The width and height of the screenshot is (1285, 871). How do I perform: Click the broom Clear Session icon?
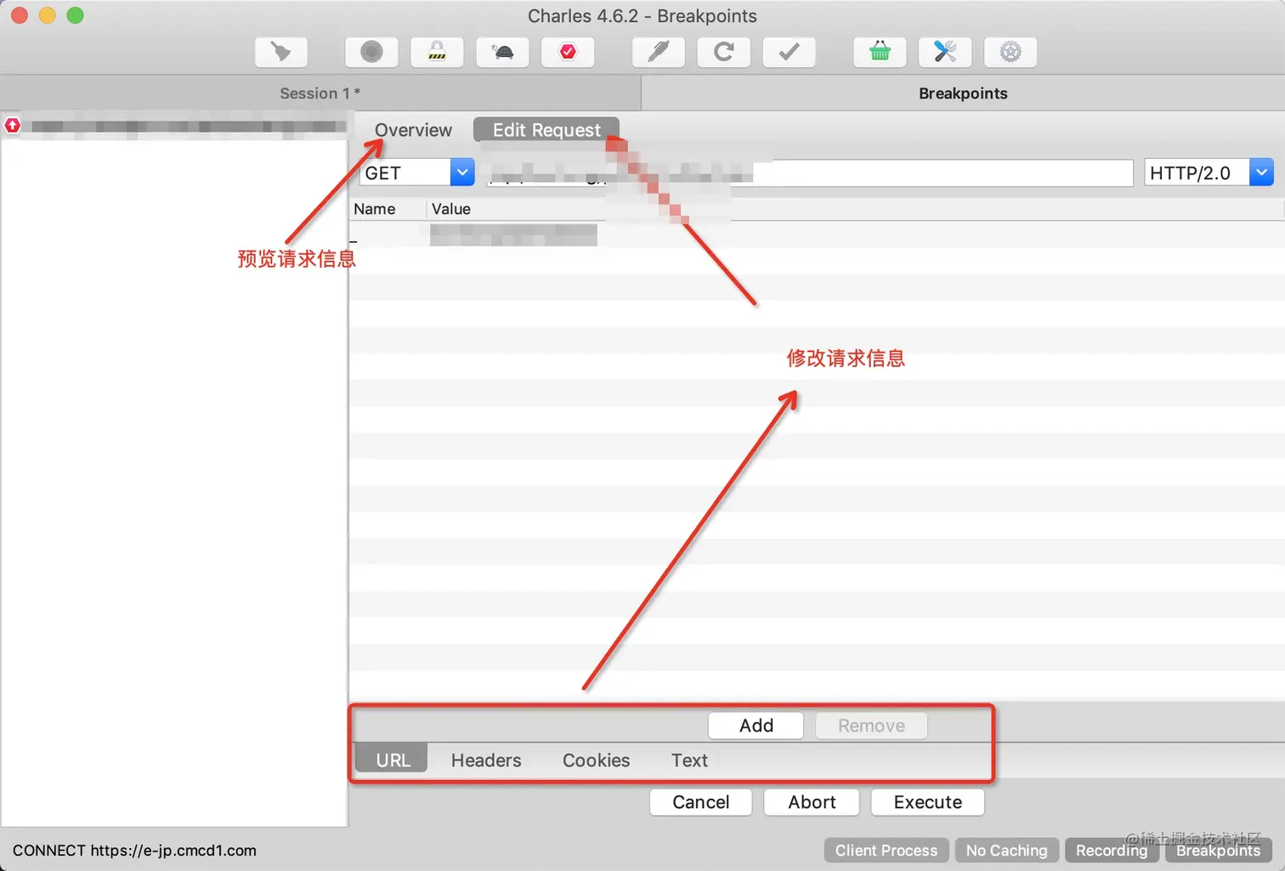(281, 52)
